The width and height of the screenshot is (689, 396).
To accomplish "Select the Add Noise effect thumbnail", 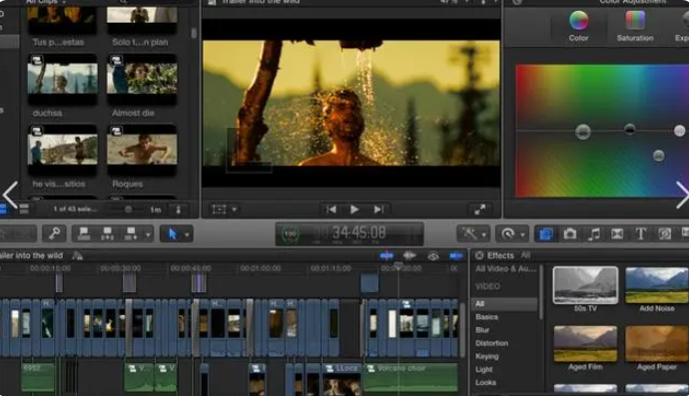I will pos(656,285).
